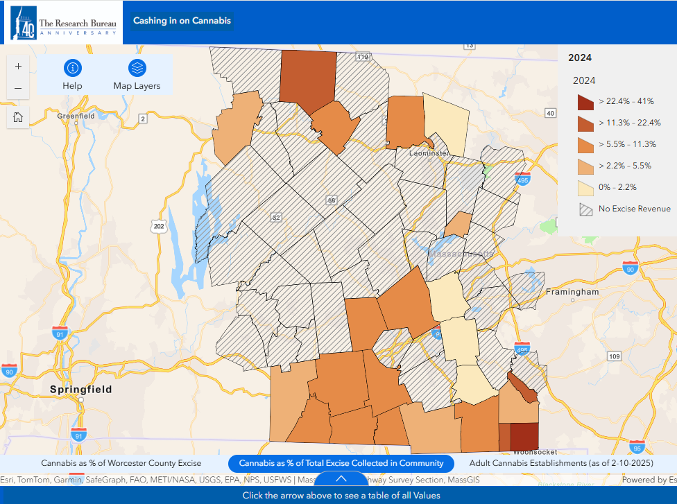Click The Research Bureau anniversary logo
Image resolution: width=677 pixels, height=504 pixels.
point(64,23)
